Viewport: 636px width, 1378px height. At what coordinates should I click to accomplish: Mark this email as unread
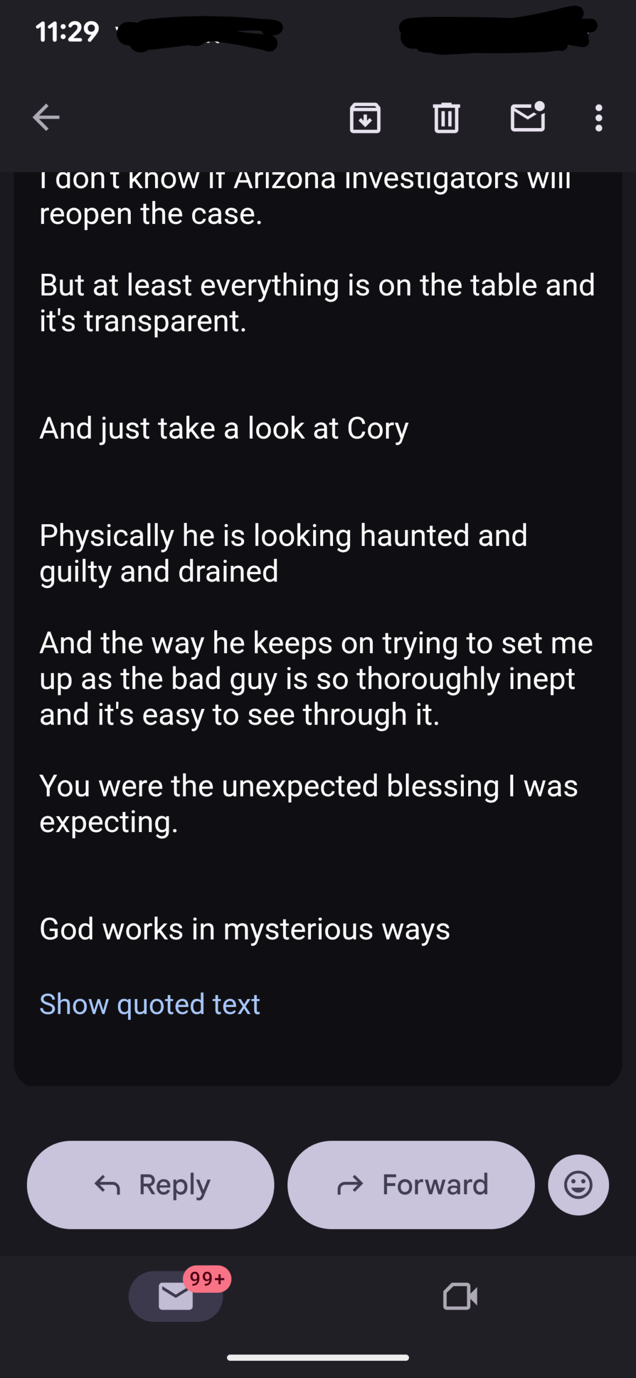click(x=527, y=117)
